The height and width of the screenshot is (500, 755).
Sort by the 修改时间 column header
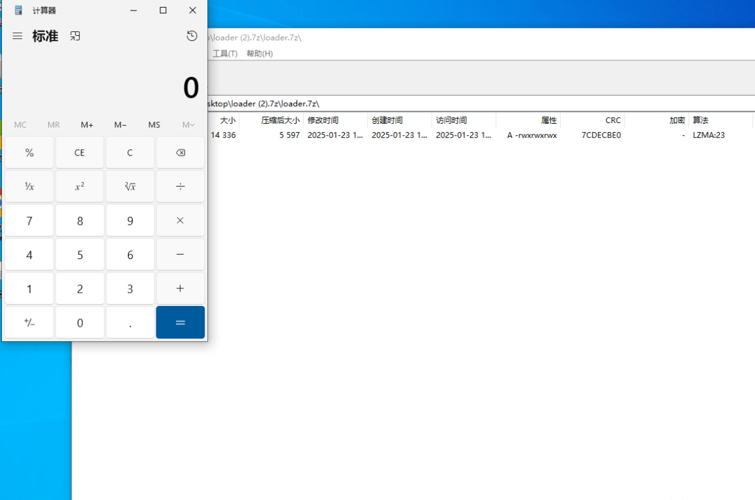click(336, 120)
